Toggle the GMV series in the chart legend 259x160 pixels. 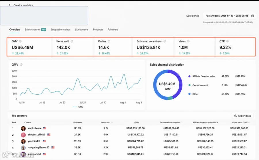78,107
